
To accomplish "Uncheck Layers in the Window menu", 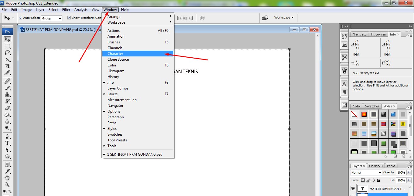I will tap(138, 94).
